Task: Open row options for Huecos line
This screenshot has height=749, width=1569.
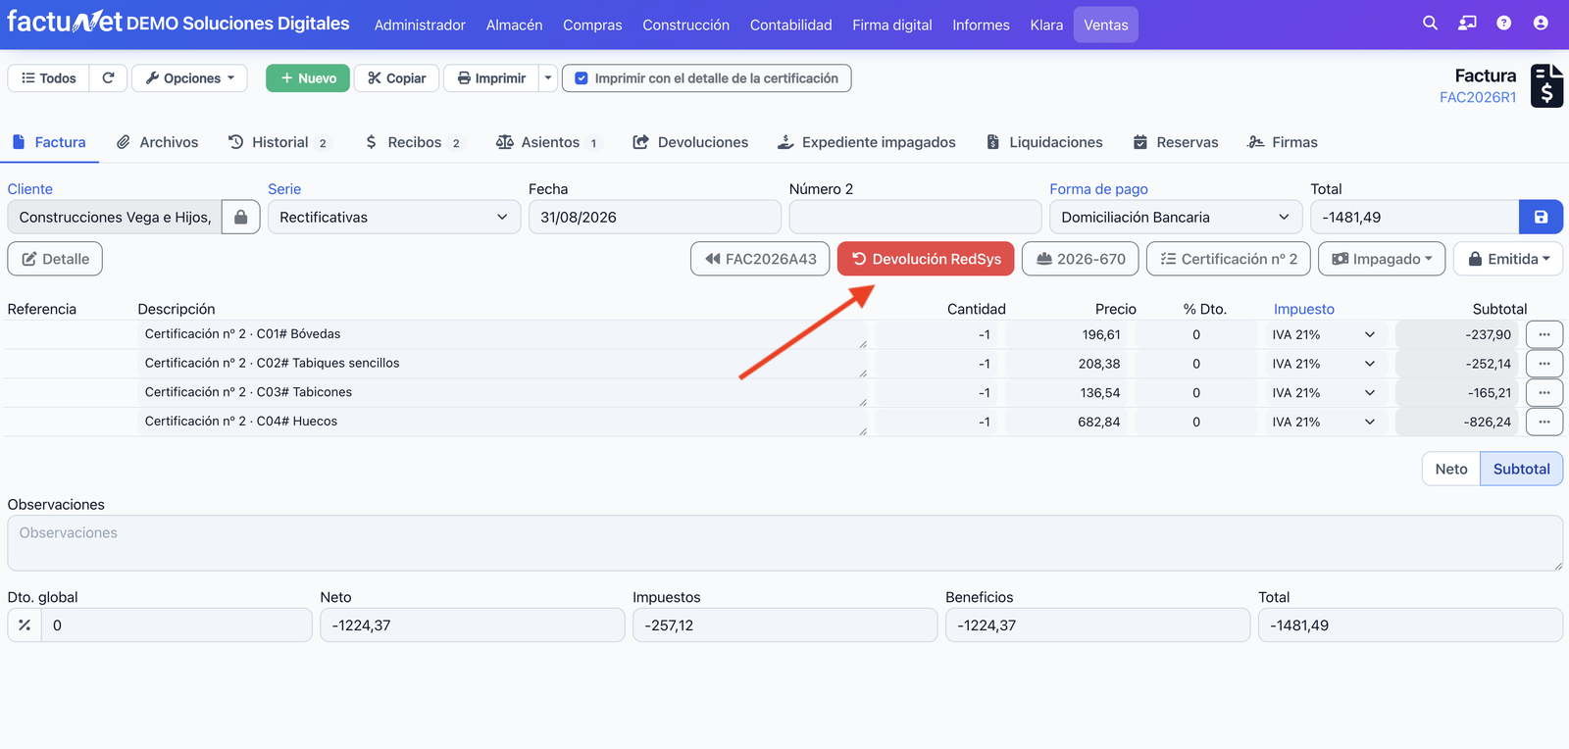Action: (1544, 423)
